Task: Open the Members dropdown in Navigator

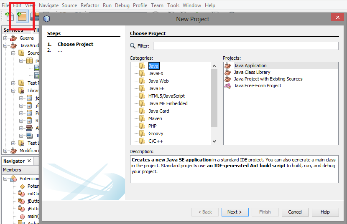Action: click(20, 170)
